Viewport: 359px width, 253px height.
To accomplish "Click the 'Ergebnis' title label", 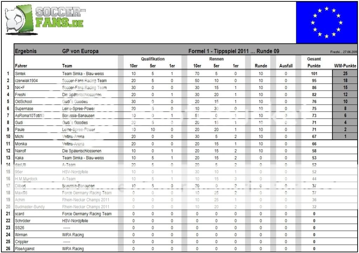I will [x=26, y=51].
